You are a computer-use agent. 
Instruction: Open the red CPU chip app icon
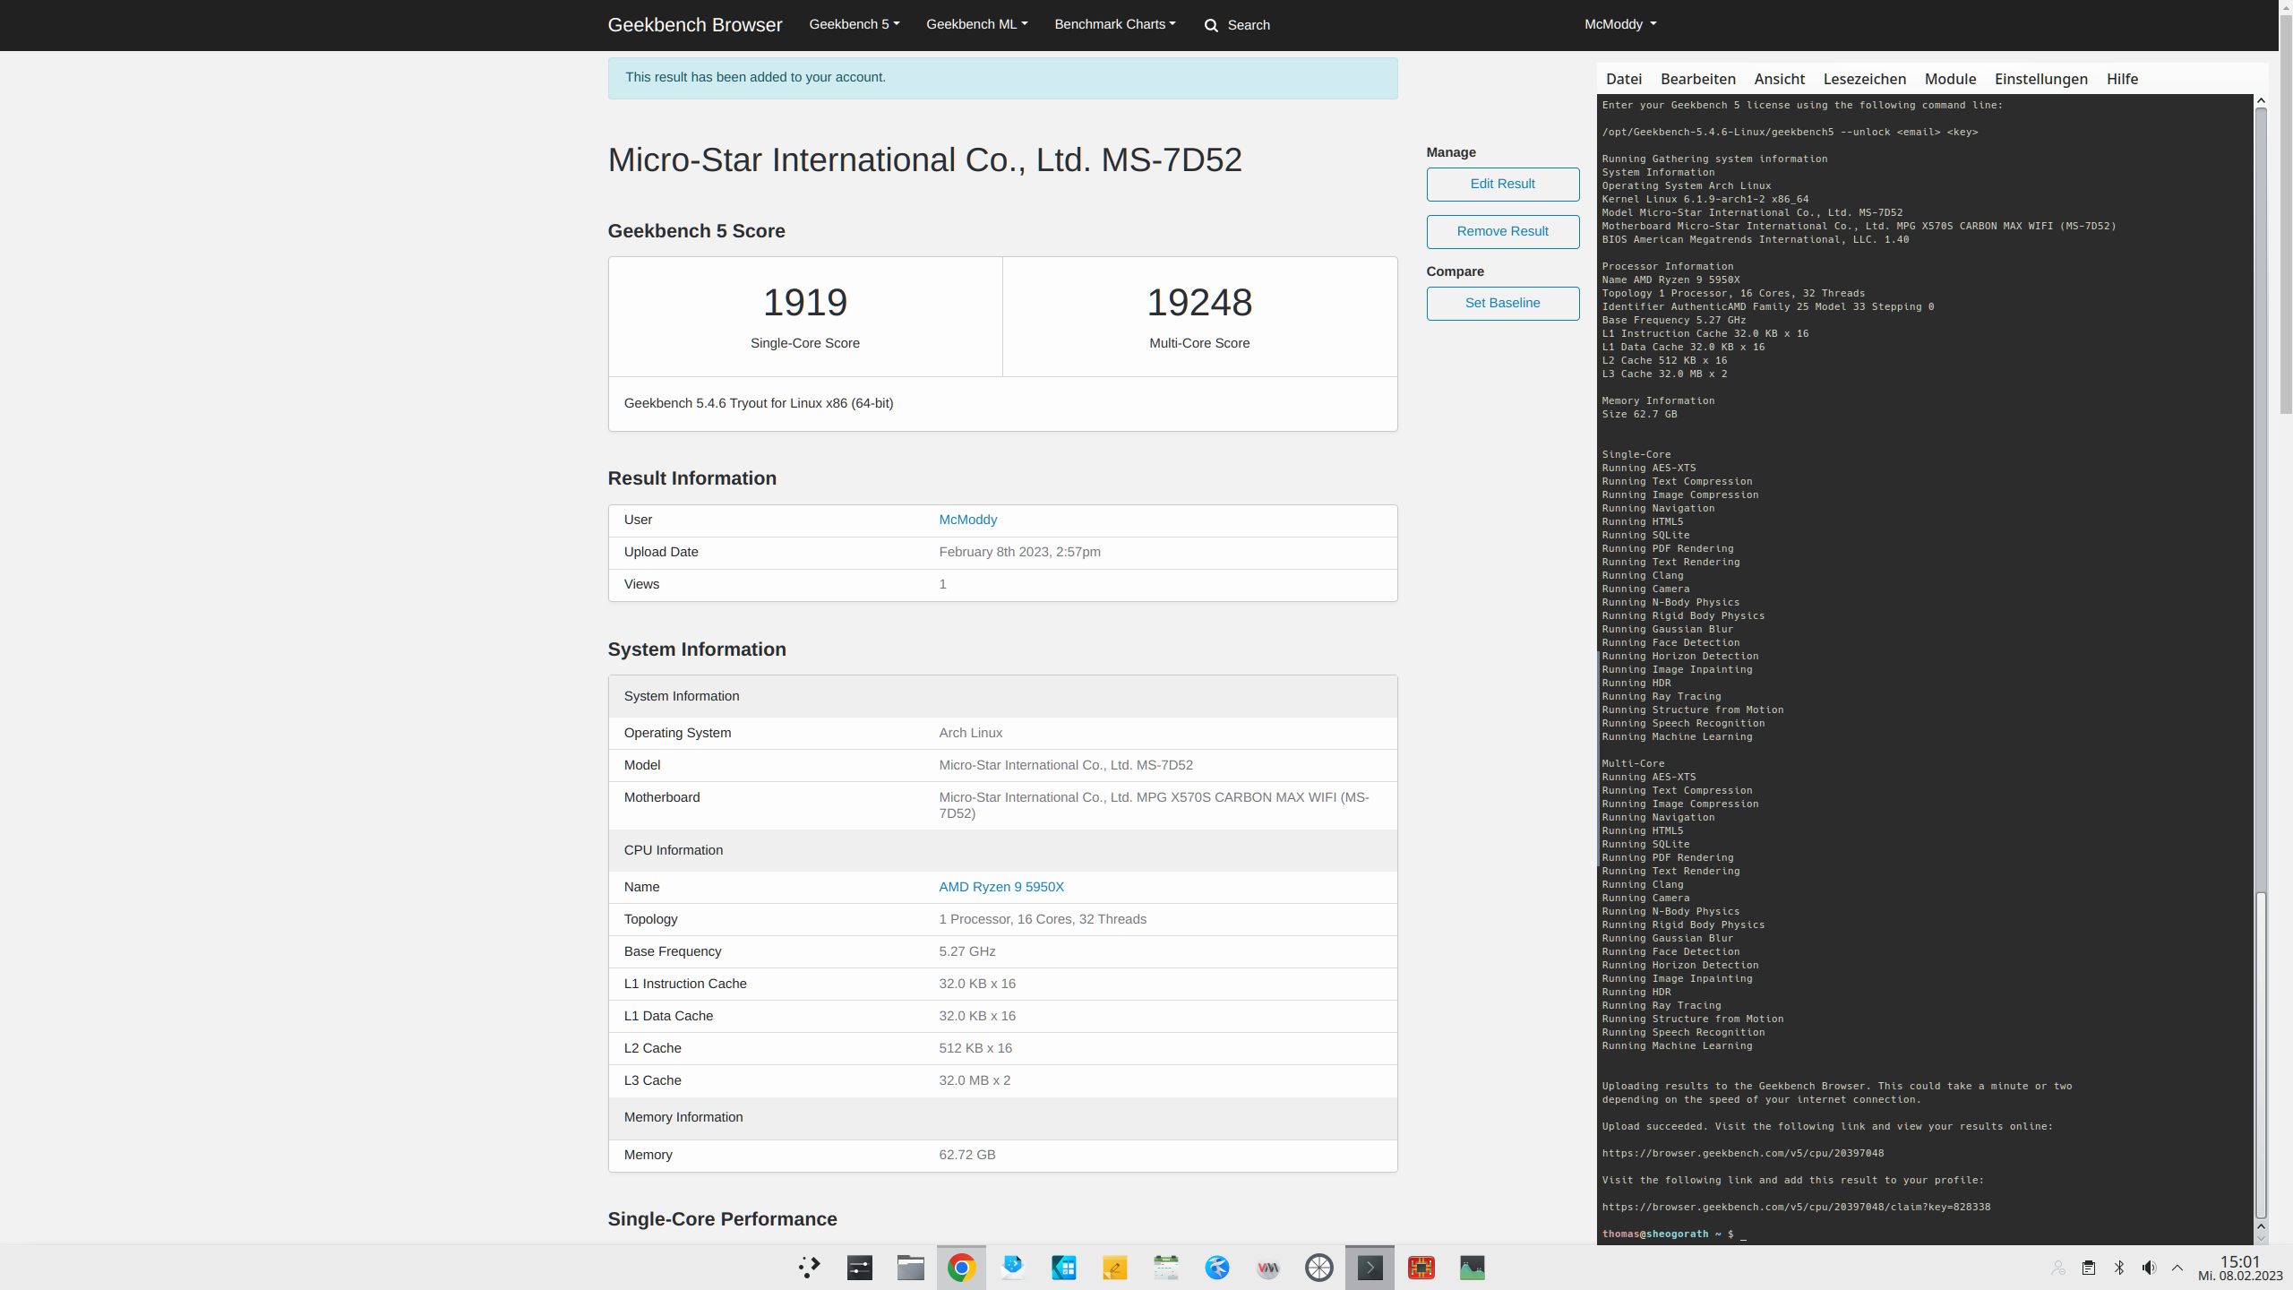pyautogui.click(x=1421, y=1268)
